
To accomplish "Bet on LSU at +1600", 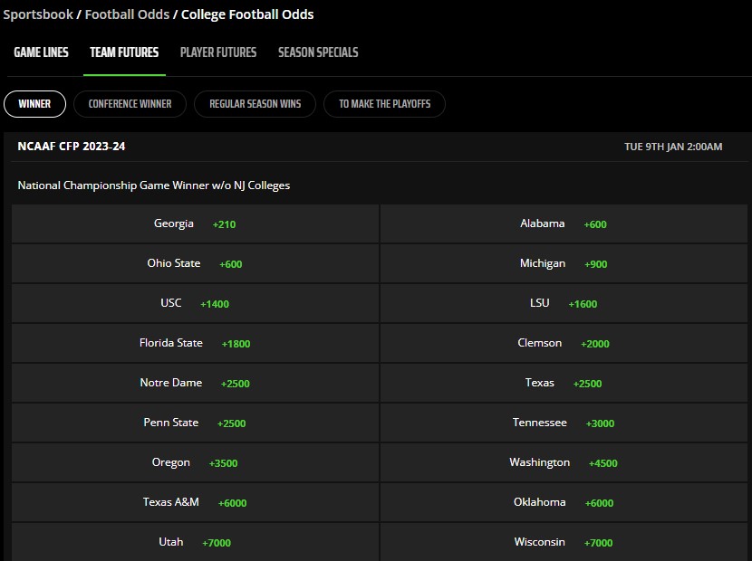I will tap(562, 303).
